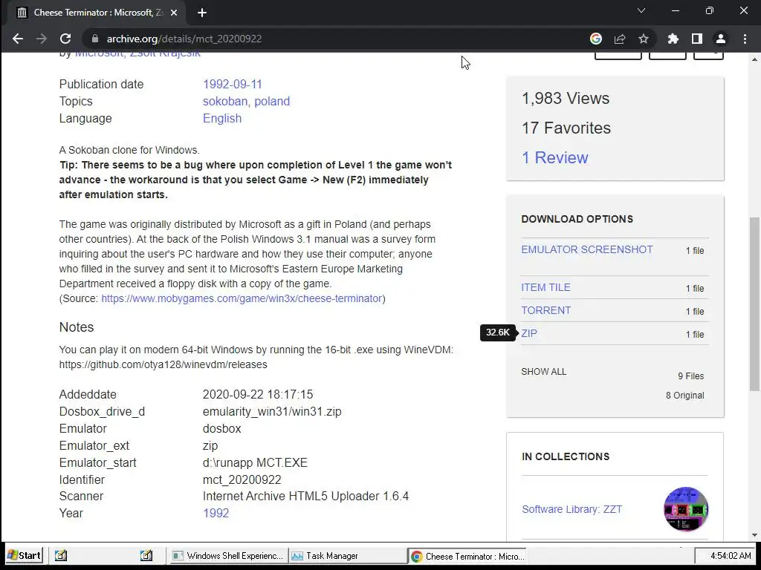The image size is (761, 570).
Task: Close the Cheese Terminator tab
Action: (x=174, y=13)
